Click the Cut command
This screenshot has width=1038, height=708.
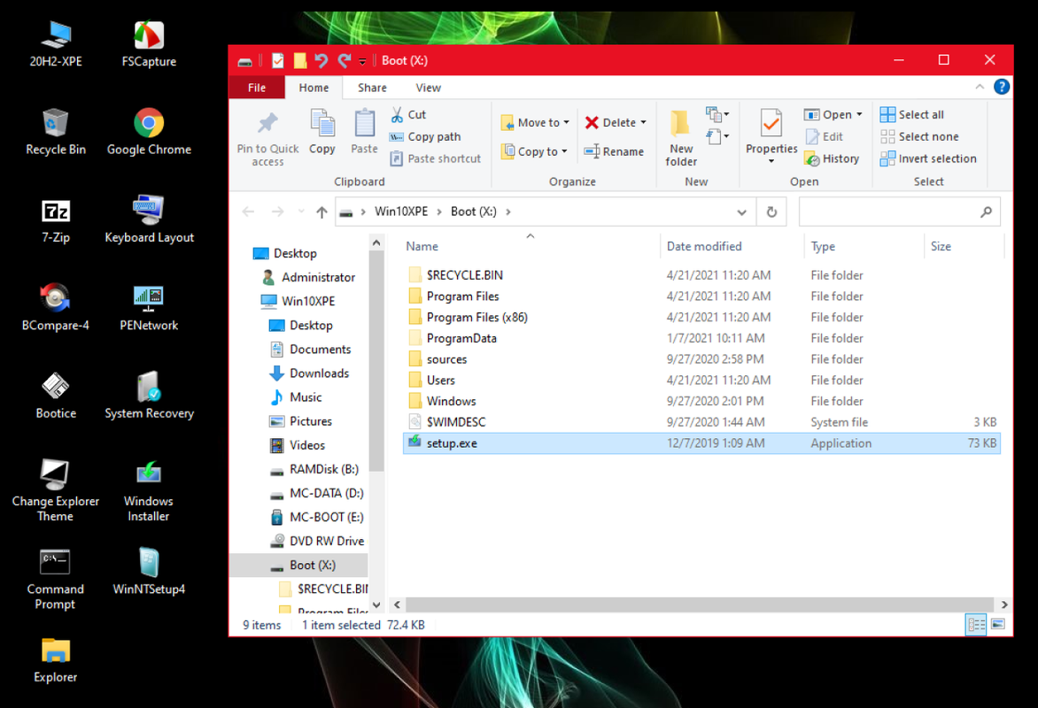[407, 114]
